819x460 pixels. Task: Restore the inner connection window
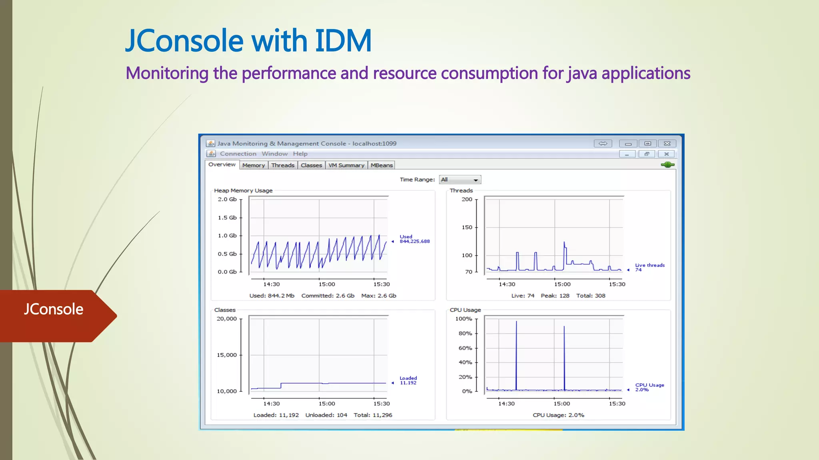tap(647, 154)
